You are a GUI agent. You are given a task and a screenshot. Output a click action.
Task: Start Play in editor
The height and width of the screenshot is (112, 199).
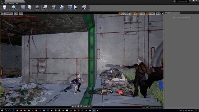pyautogui.click(x=76, y=7)
